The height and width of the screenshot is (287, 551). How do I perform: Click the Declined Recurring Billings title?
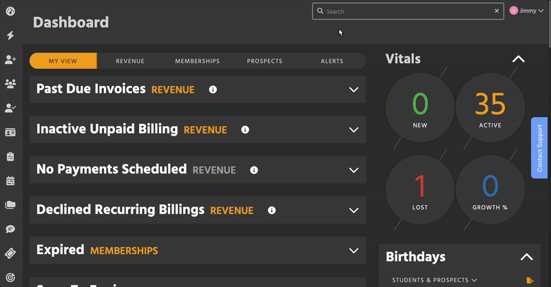click(x=120, y=210)
